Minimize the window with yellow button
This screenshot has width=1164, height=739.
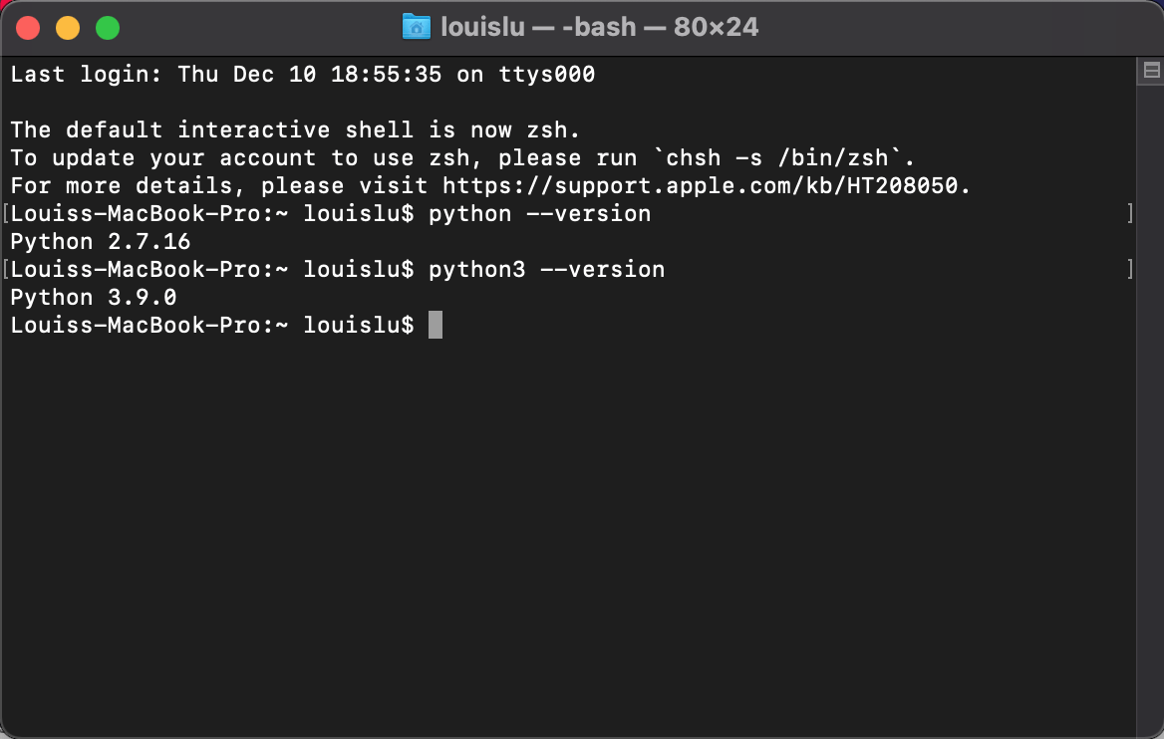pyautogui.click(x=68, y=28)
